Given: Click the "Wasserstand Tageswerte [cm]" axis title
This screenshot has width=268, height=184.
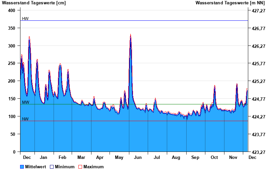Looking at the screenshot, I should (x=34, y=3).
